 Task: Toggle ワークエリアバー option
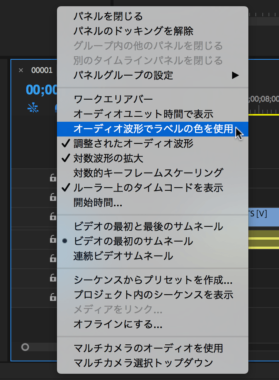click(x=153, y=99)
